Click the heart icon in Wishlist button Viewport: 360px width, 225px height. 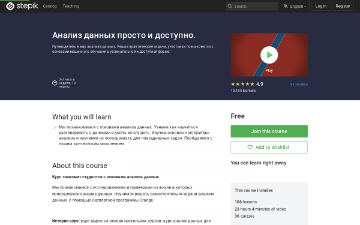pyautogui.click(x=250, y=147)
